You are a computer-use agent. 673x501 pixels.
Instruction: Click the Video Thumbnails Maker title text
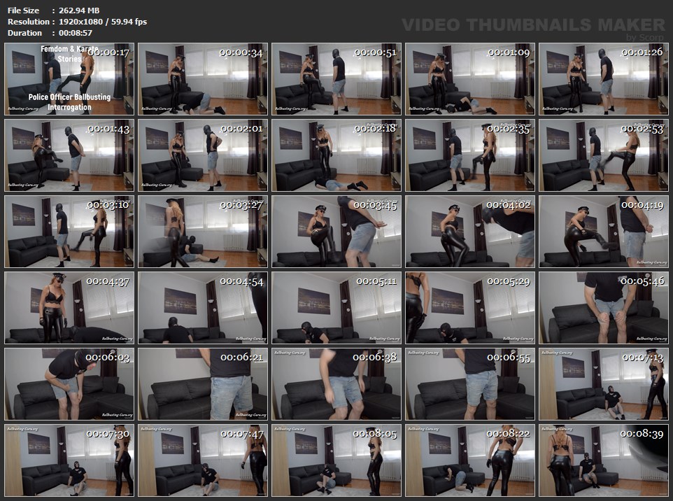click(x=533, y=25)
